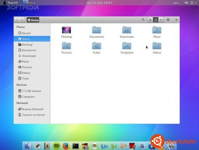Select the 7.5 GB Volume device
Viewport: 199px width, 150px height.
point(32,91)
